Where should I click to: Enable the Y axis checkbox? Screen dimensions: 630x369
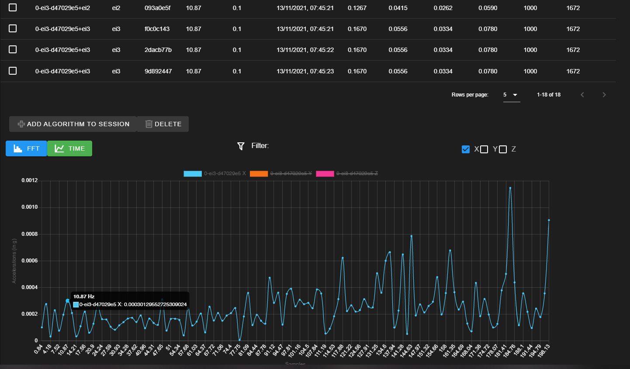tap(484, 149)
